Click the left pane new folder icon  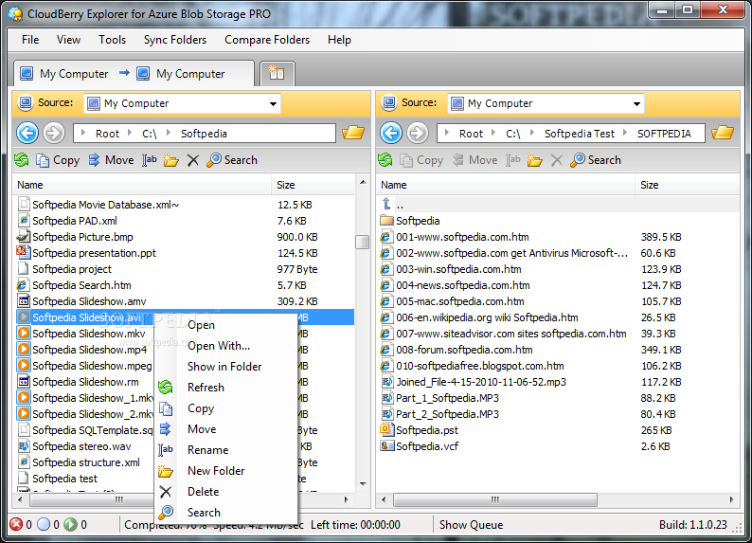click(171, 160)
